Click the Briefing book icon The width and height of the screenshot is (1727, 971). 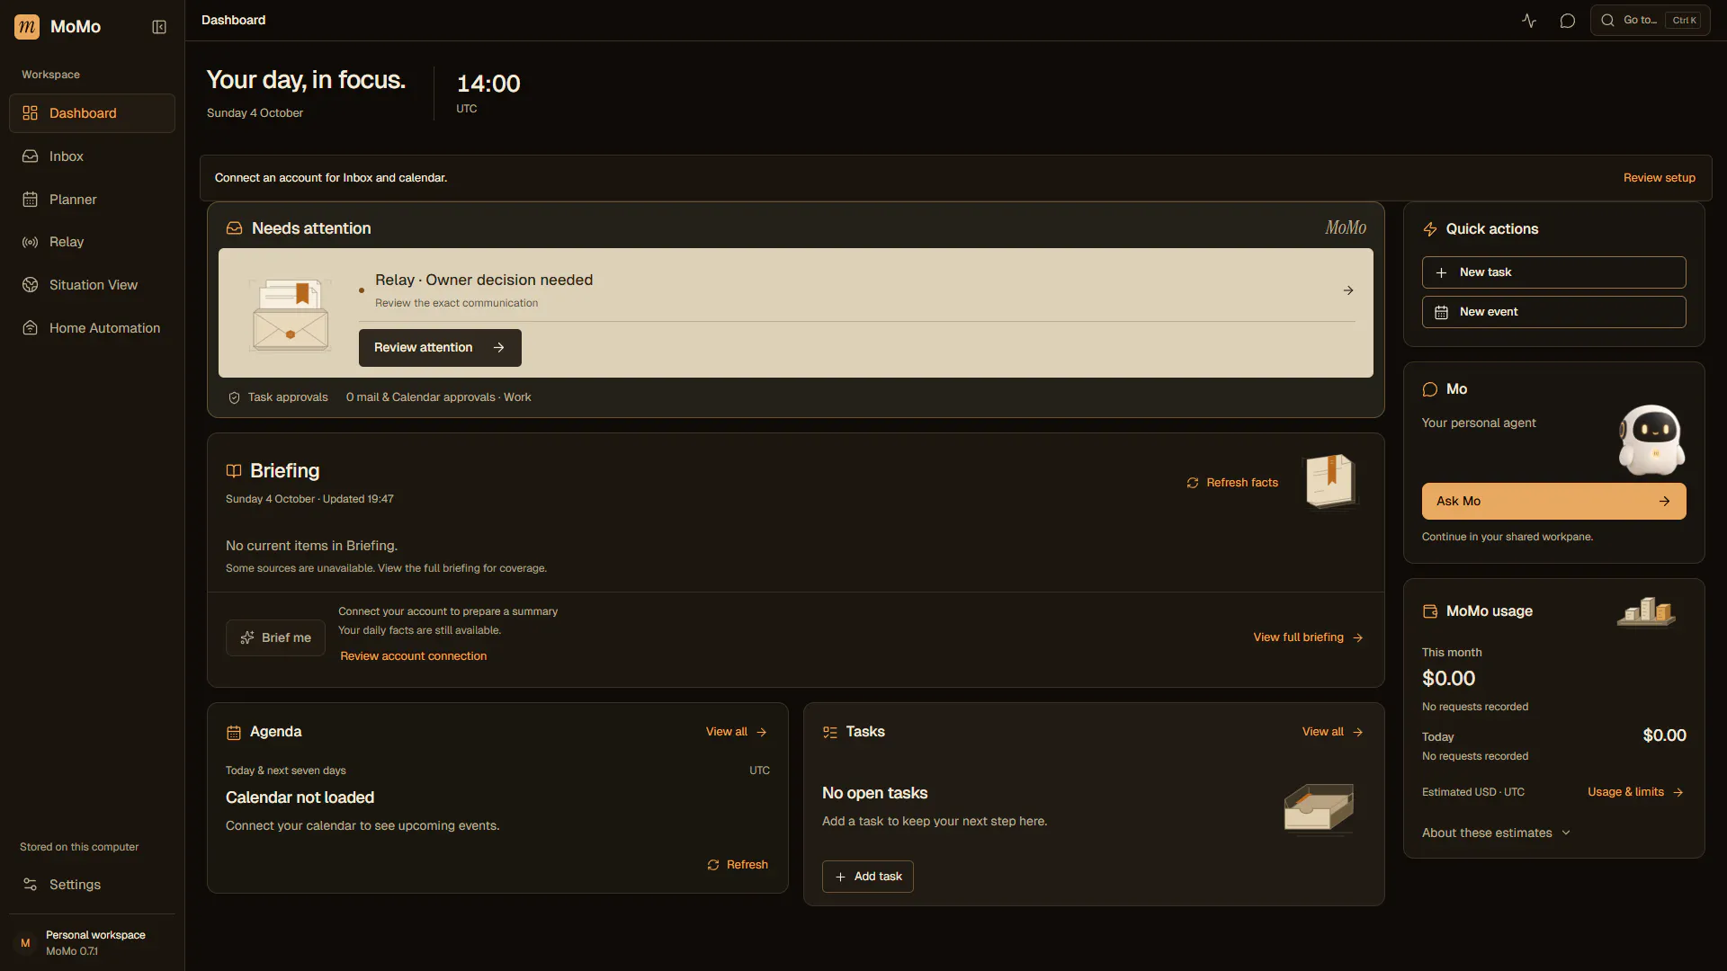[x=234, y=471]
